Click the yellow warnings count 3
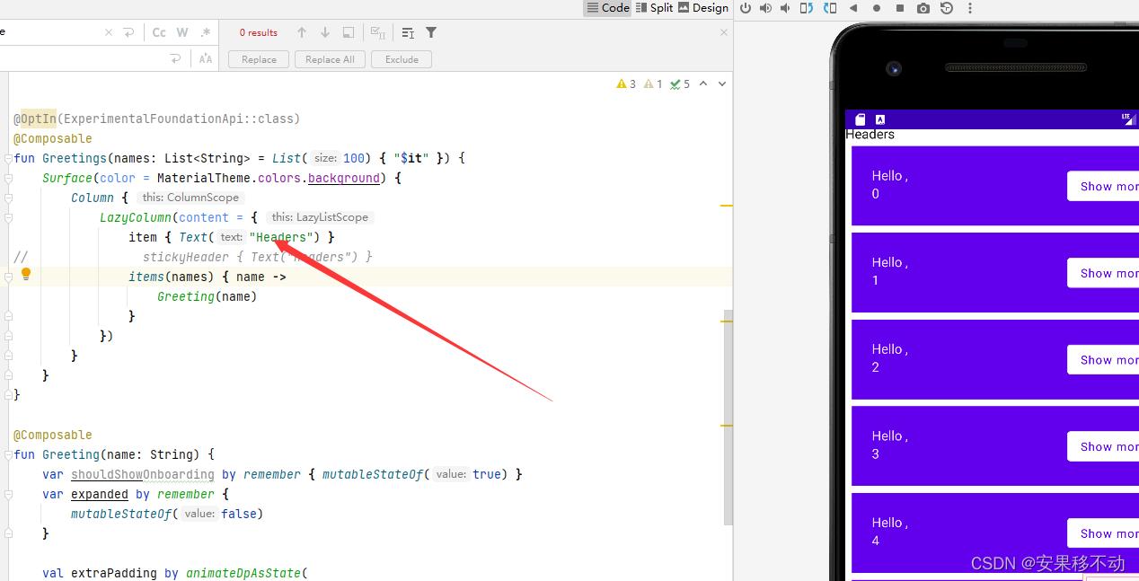Screen dimensions: 1139x581 [x=626, y=84]
